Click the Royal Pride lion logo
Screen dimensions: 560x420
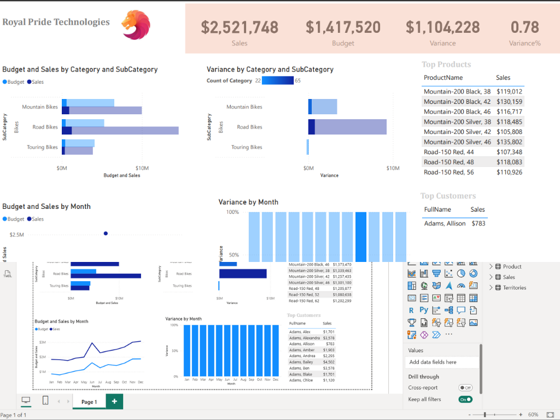136,24
